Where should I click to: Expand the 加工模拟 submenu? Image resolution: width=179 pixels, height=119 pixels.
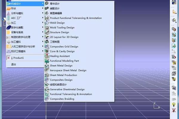point(25,42)
